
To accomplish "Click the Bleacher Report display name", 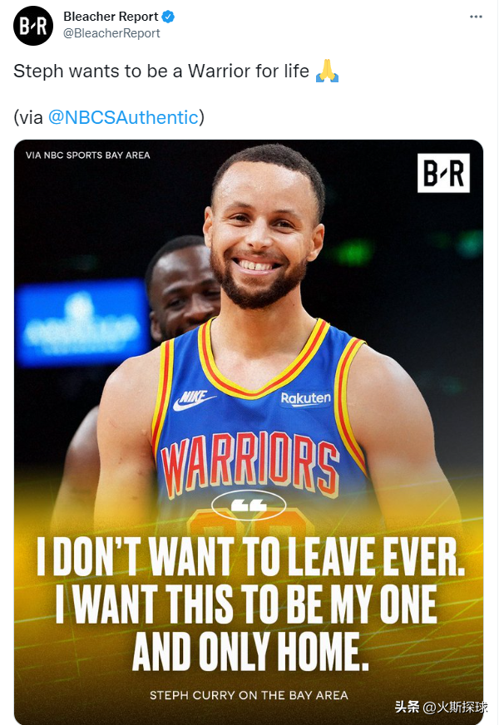I will [x=111, y=17].
